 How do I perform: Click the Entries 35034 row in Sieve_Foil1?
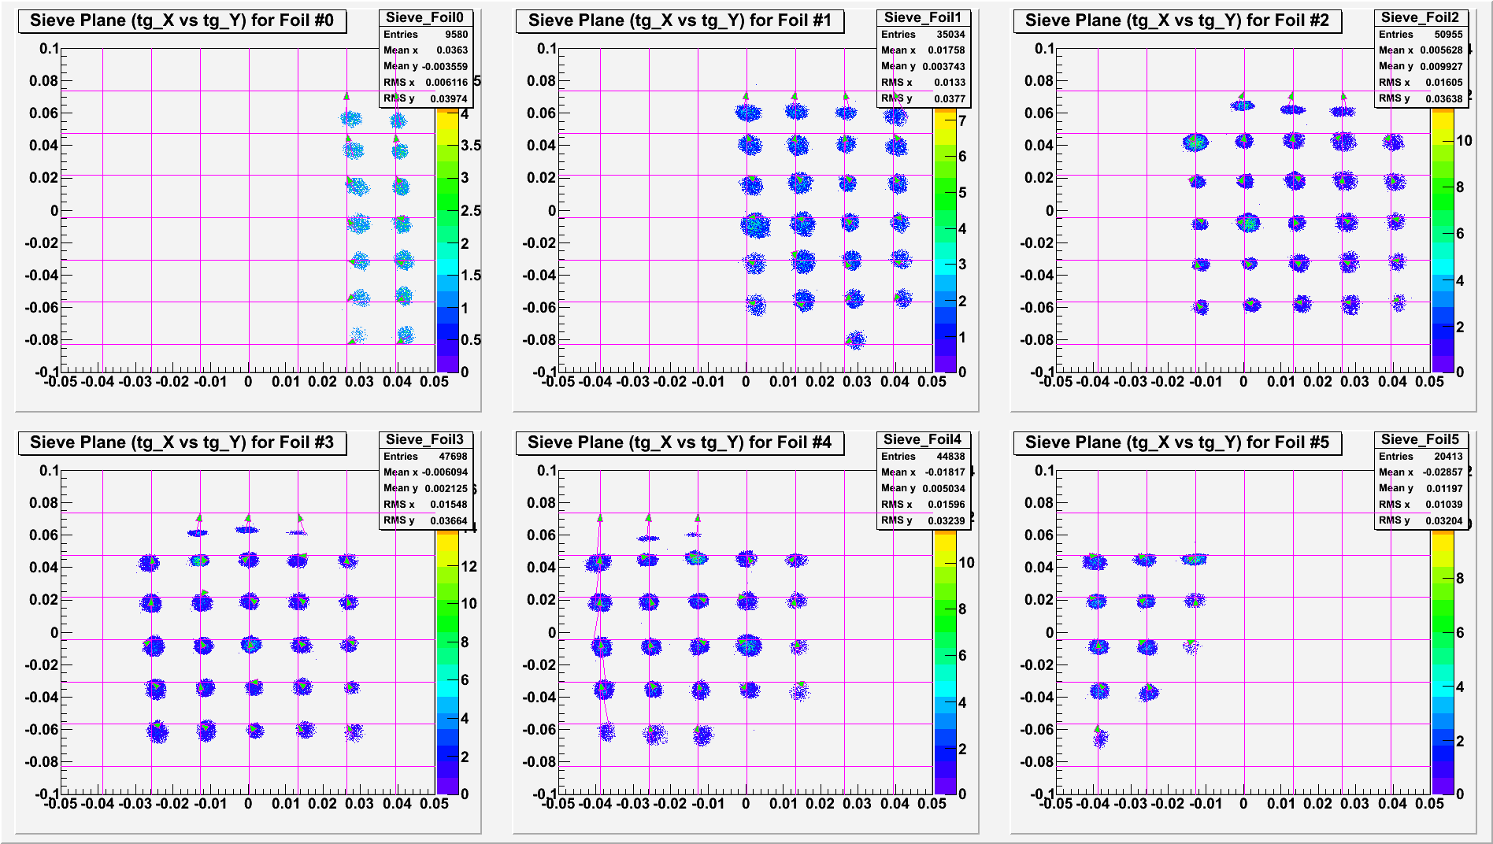923,35
